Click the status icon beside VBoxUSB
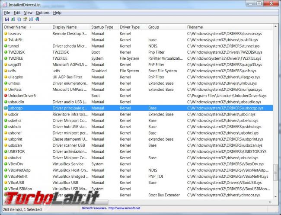The height and width of the screenshot is (215, 281). tap(6, 183)
